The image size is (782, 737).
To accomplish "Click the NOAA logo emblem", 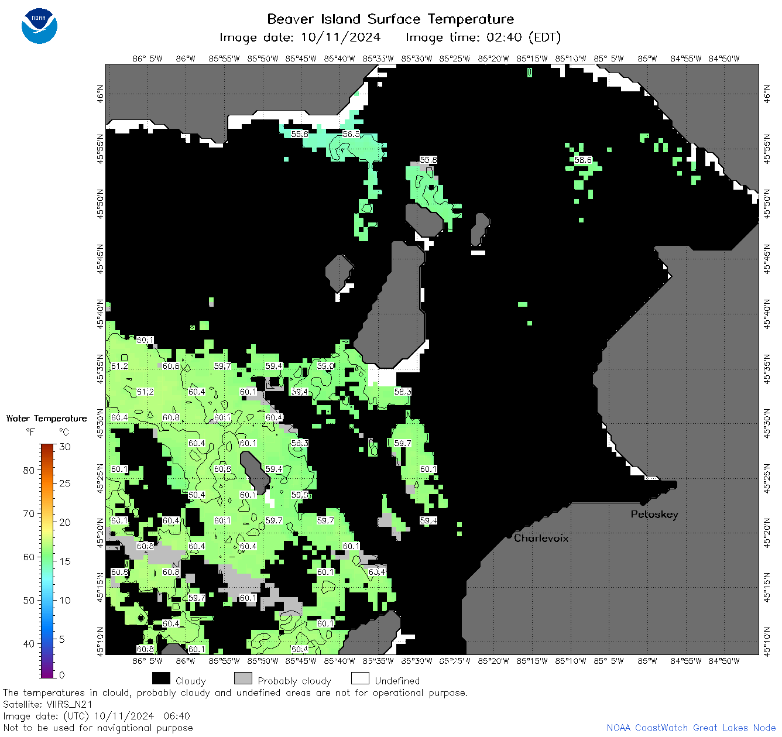I will (x=39, y=26).
